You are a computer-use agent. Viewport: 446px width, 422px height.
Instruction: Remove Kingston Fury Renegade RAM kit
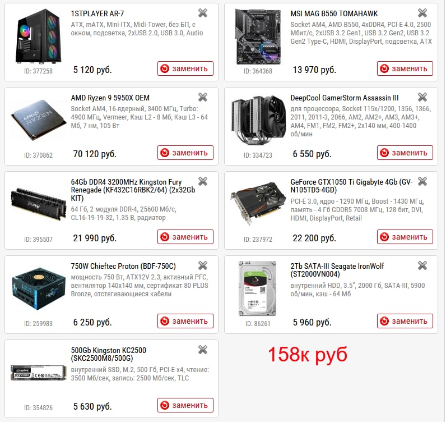203,181
